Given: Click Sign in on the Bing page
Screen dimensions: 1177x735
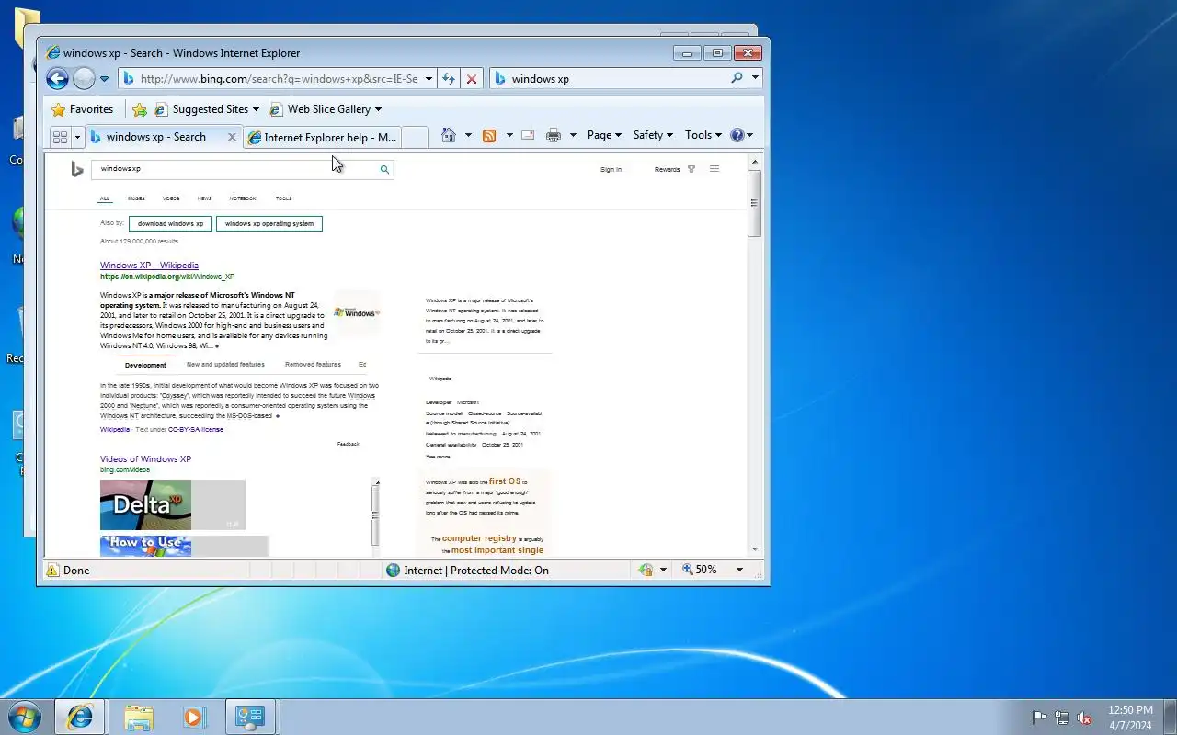Looking at the screenshot, I should tap(611, 169).
